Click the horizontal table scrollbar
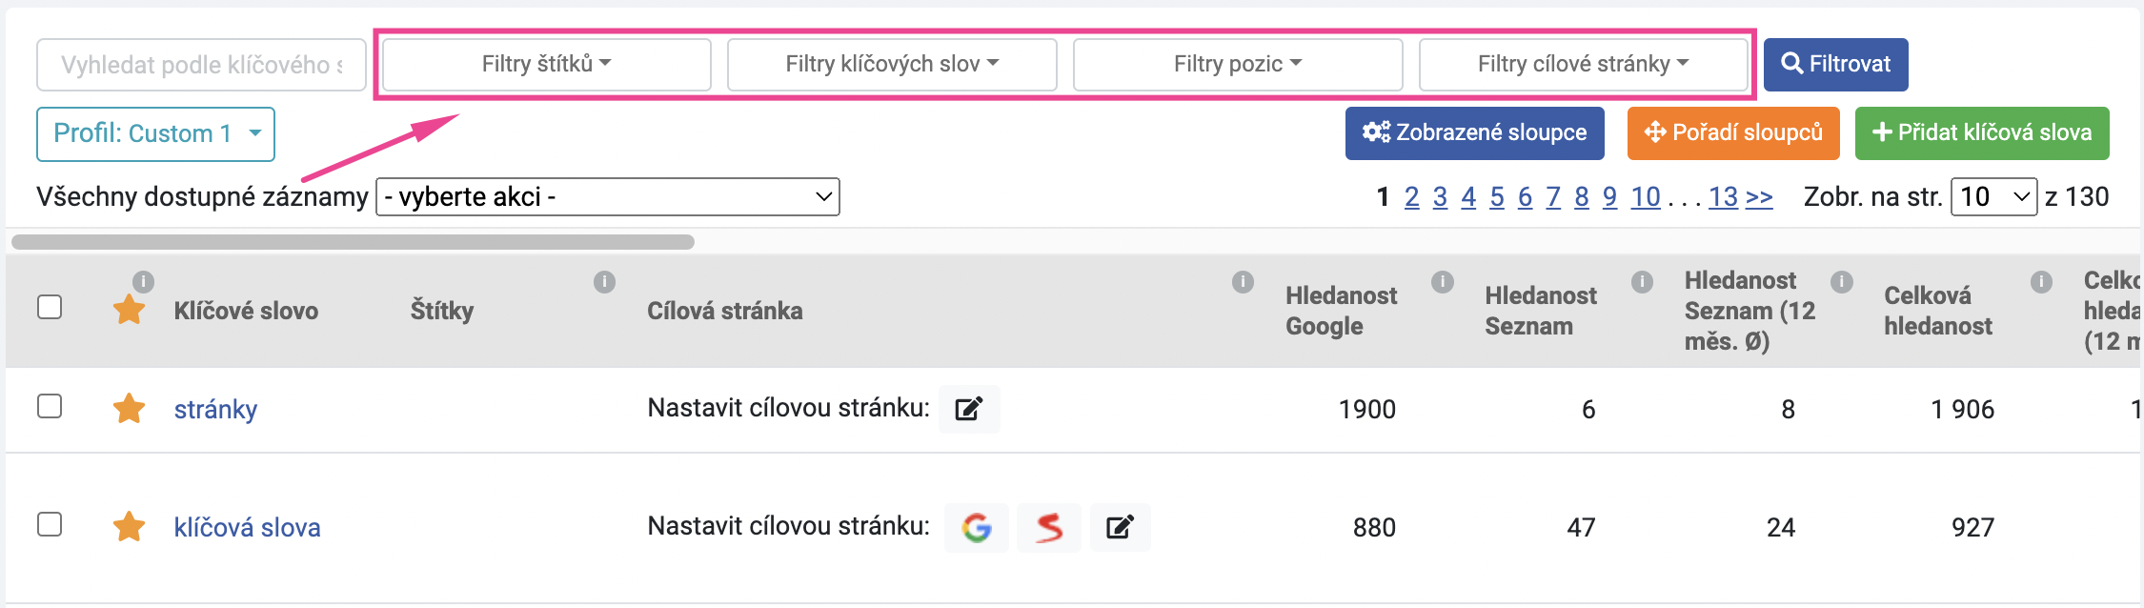Viewport: 2144px width, 608px height. [x=353, y=242]
